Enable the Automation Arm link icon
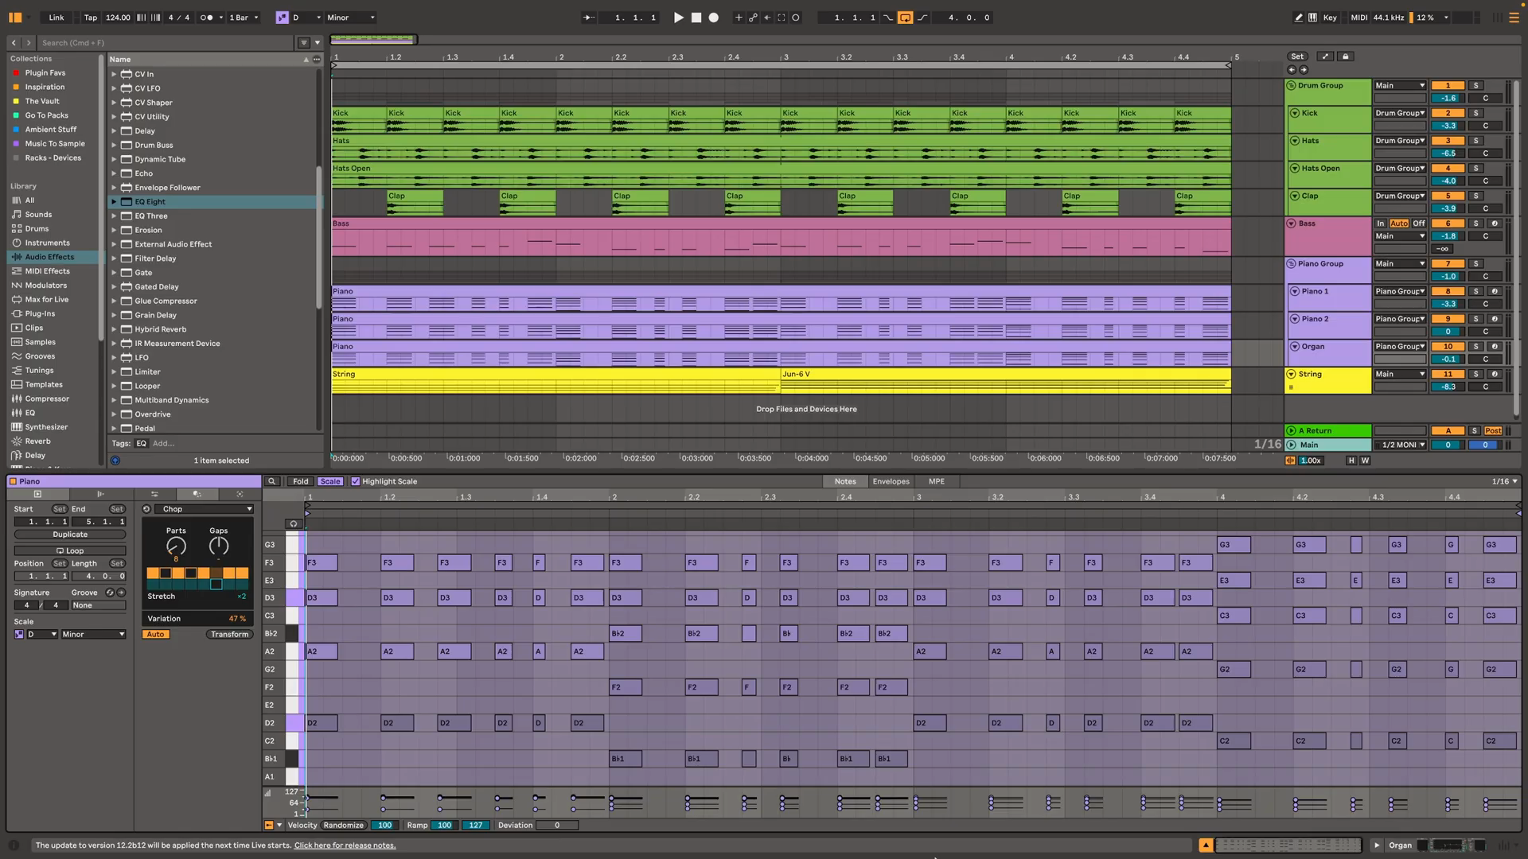Viewport: 1528px width, 859px height. coord(753,17)
